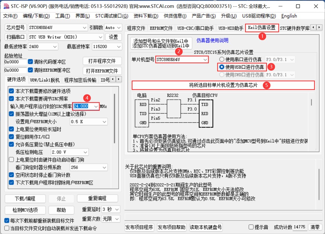
Task: Toggle 复位脚用作I/O口 checkbox
Action: 12,137
